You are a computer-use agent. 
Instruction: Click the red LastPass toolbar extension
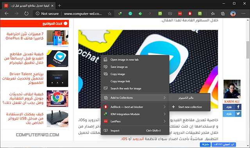(180, 14)
